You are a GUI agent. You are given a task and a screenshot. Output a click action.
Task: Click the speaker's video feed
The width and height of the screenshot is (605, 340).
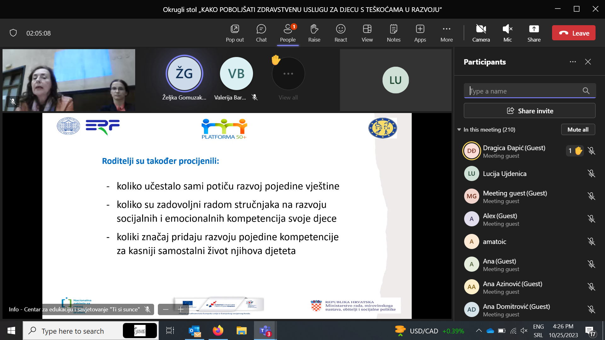[x=69, y=80]
